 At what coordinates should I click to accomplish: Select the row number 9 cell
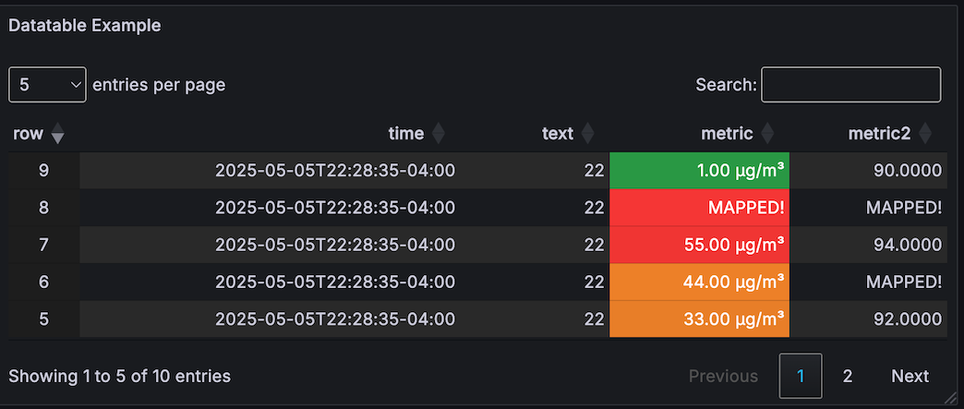tap(43, 171)
